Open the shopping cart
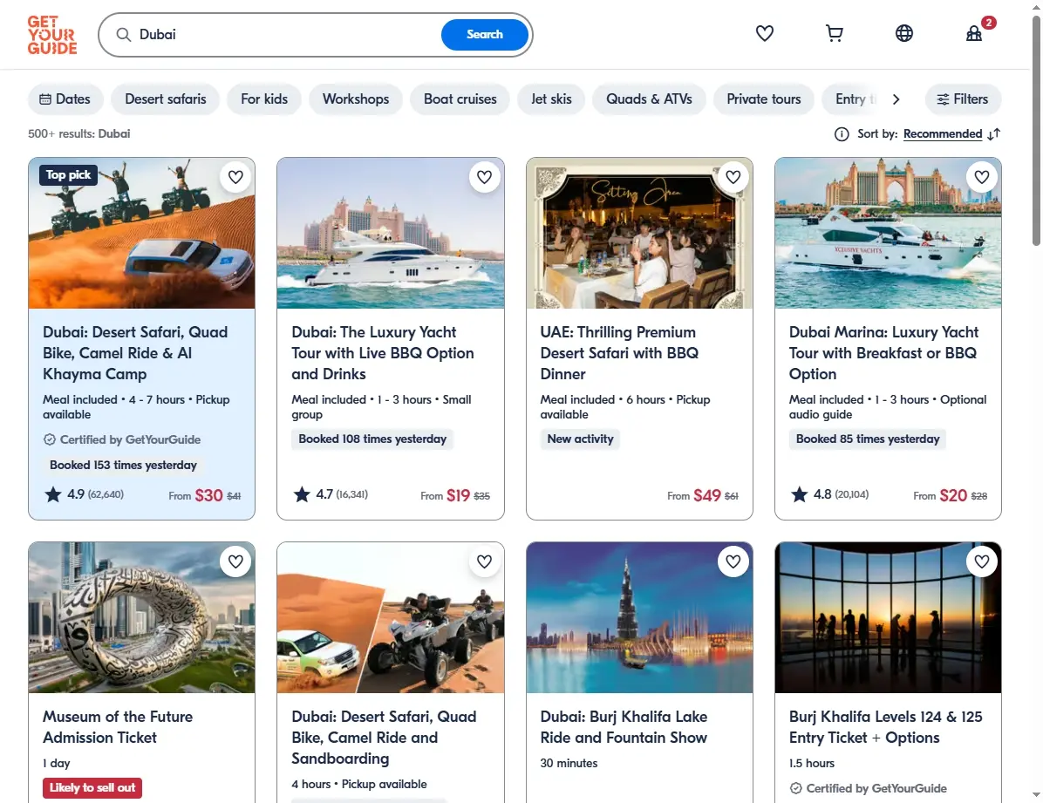This screenshot has height=803, width=1043. tap(834, 33)
